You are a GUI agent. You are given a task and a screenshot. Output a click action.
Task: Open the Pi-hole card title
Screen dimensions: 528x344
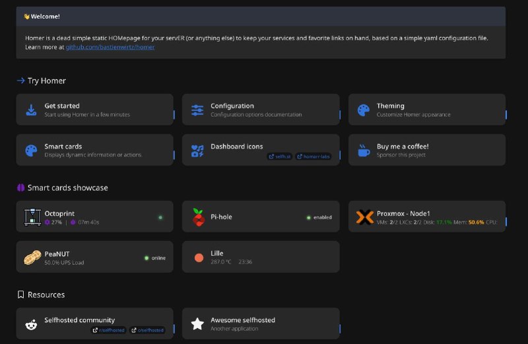tap(221, 217)
